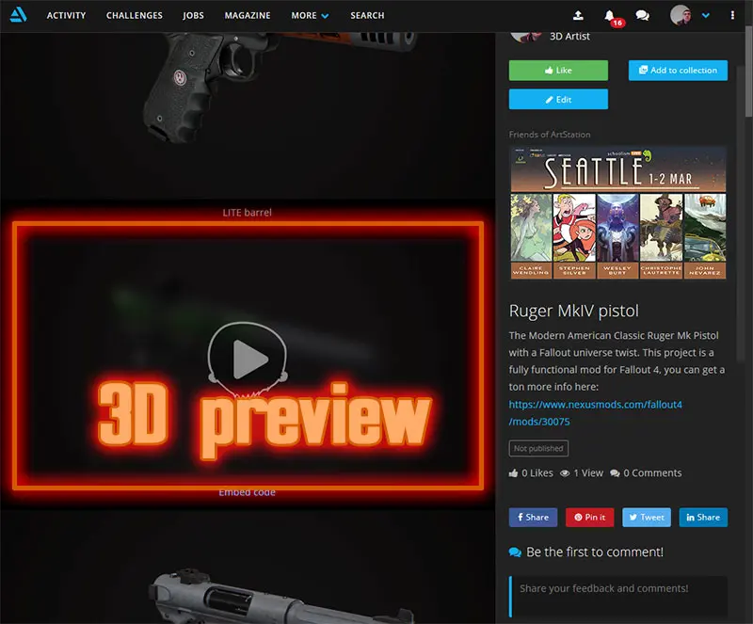The width and height of the screenshot is (753, 624).
Task: Click Add to collection button
Action: [678, 71]
